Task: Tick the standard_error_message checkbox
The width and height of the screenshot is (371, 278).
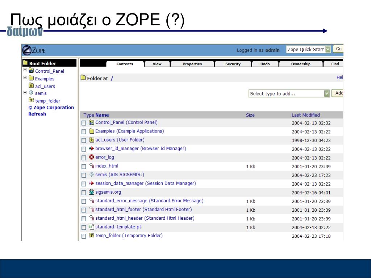Action: coord(84,201)
